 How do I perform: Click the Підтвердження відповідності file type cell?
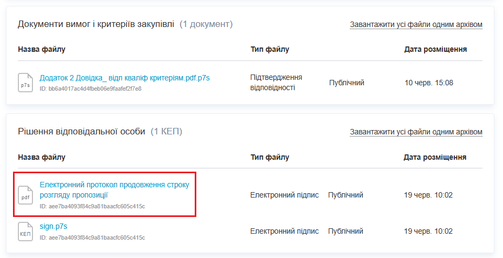(x=276, y=83)
